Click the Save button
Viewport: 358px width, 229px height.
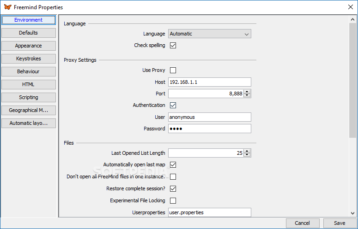[x=340, y=223]
